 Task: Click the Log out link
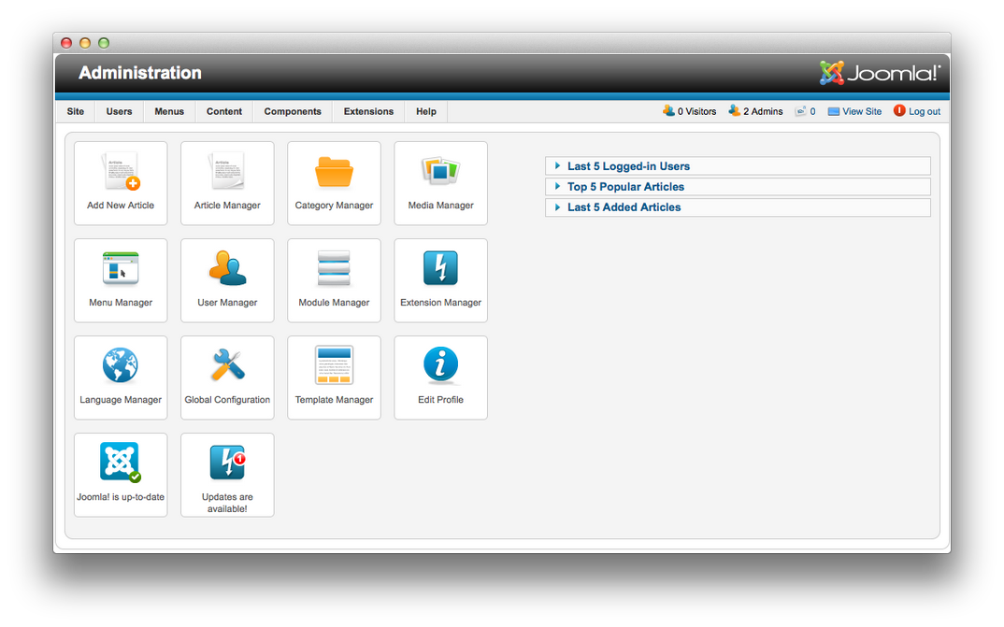click(x=924, y=111)
